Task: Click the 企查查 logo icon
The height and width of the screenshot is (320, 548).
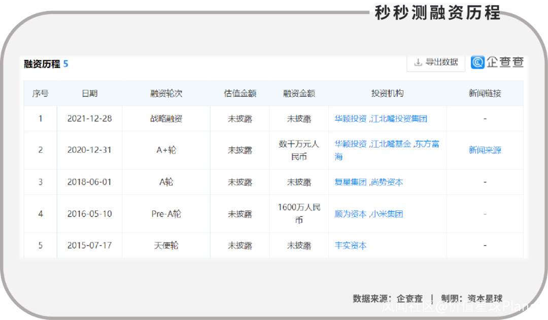Action: [x=477, y=62]
